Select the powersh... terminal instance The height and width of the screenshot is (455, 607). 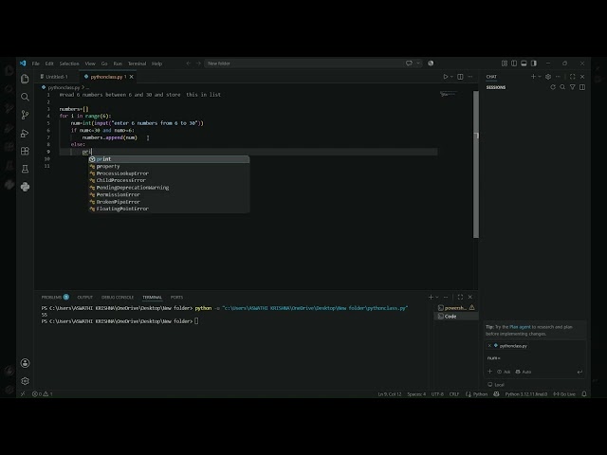(456, 308)
